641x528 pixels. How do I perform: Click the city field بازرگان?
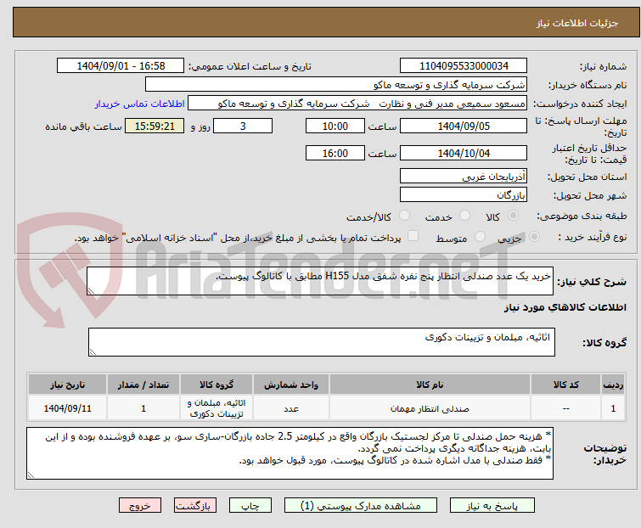click(x=464, y=195)
